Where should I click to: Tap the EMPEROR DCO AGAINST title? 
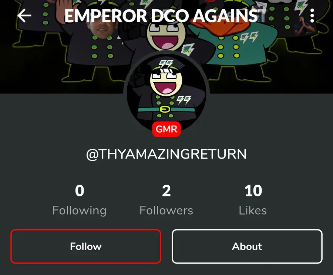click(165, 16)
